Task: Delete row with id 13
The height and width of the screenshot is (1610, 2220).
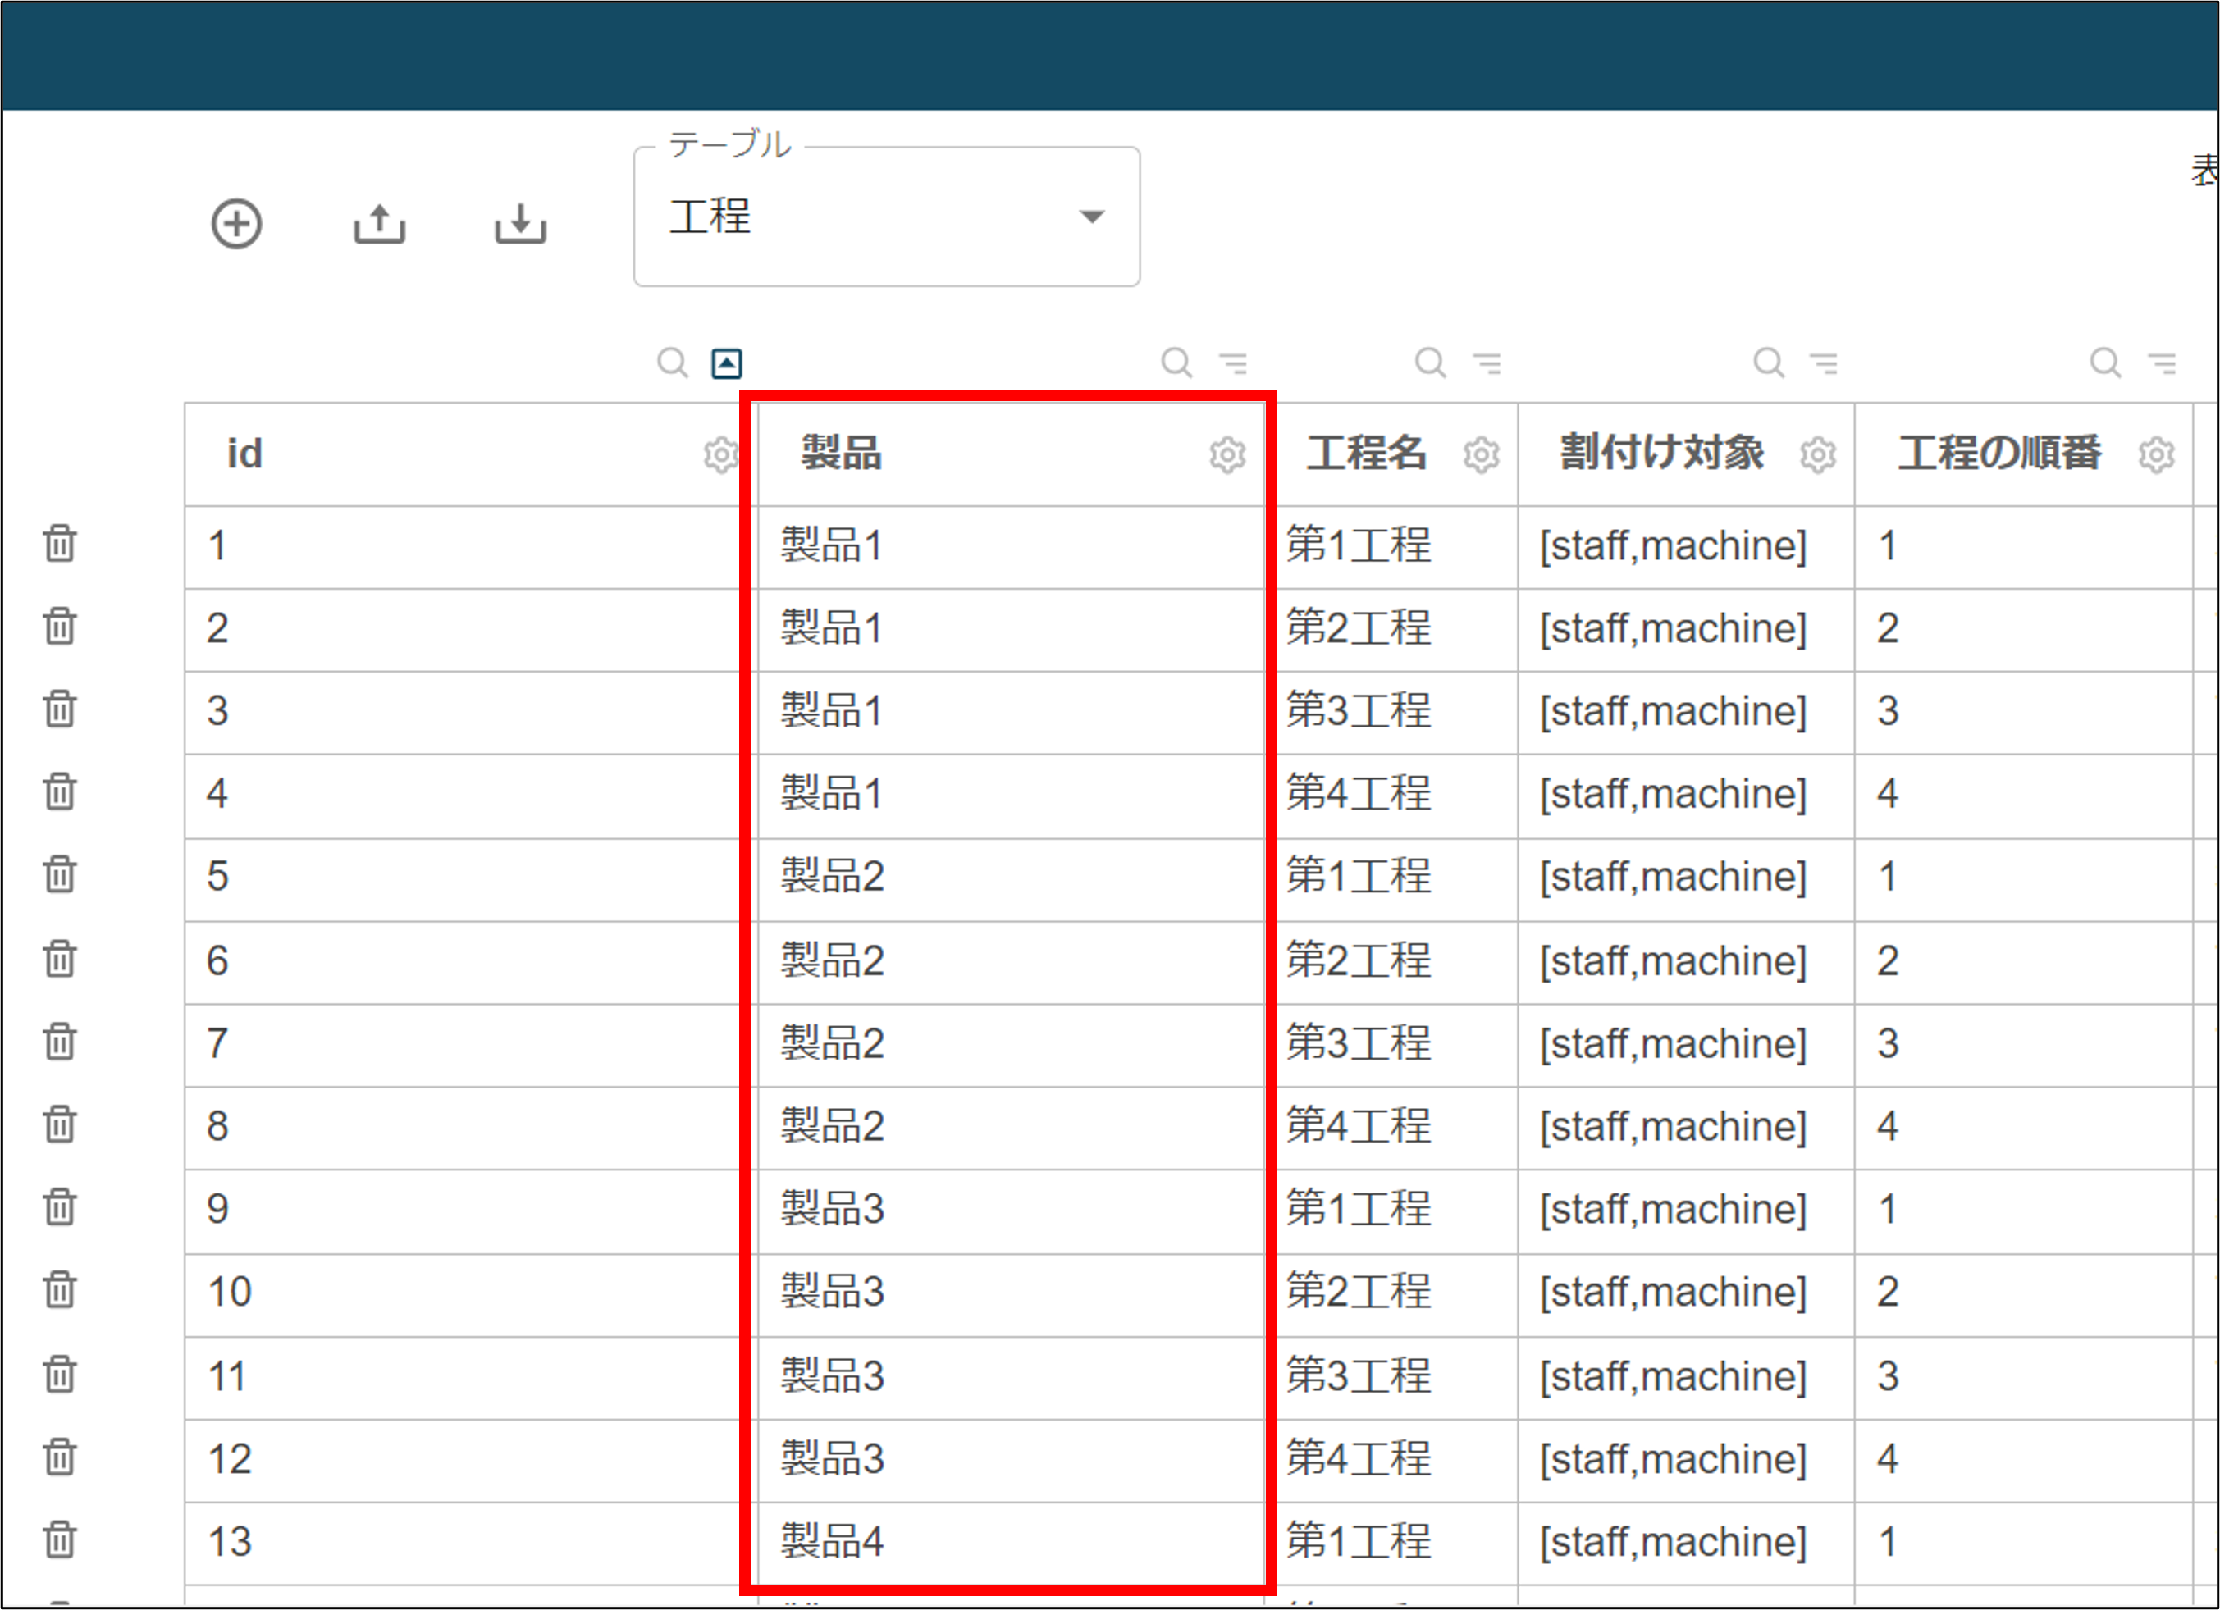Action: click(x=60, y=1540)
